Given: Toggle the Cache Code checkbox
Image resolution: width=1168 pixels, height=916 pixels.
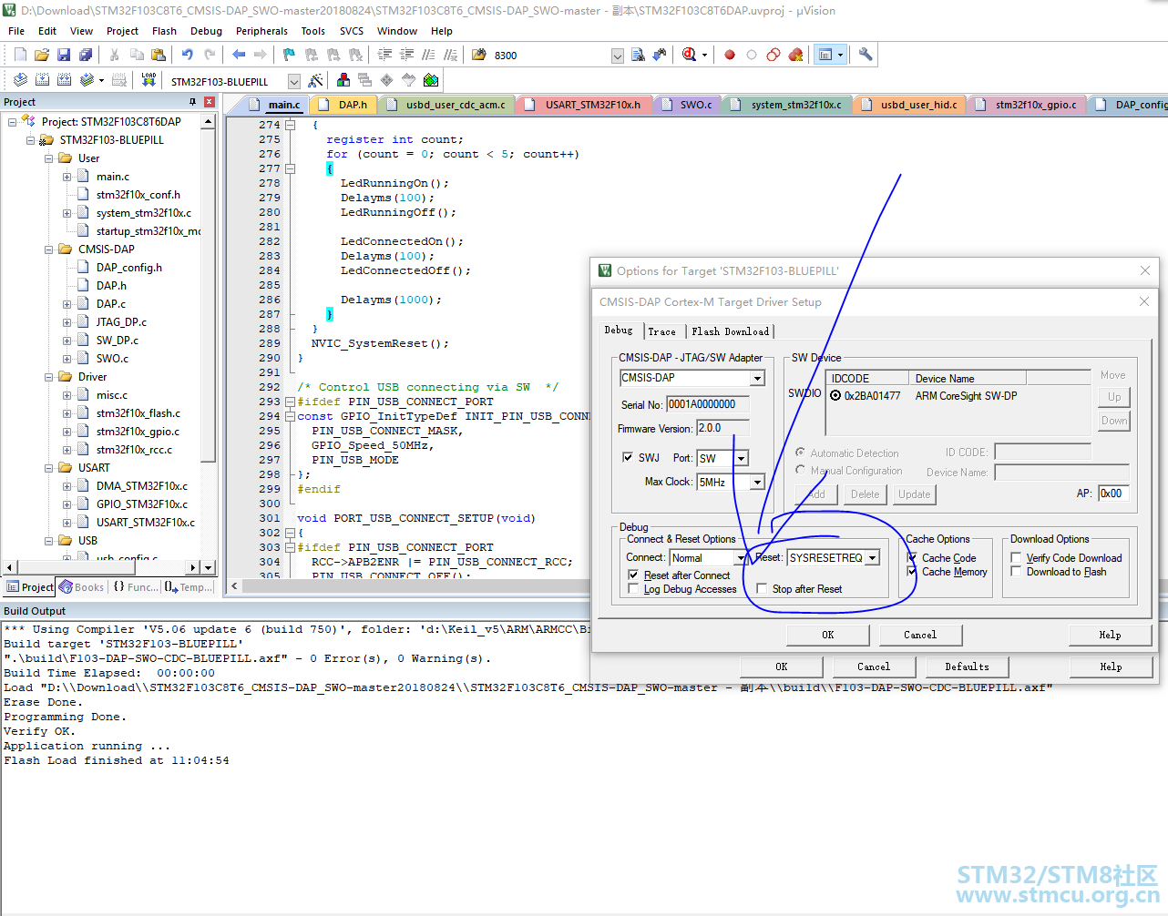Looking at the screenshot, I should click(912, 558).
